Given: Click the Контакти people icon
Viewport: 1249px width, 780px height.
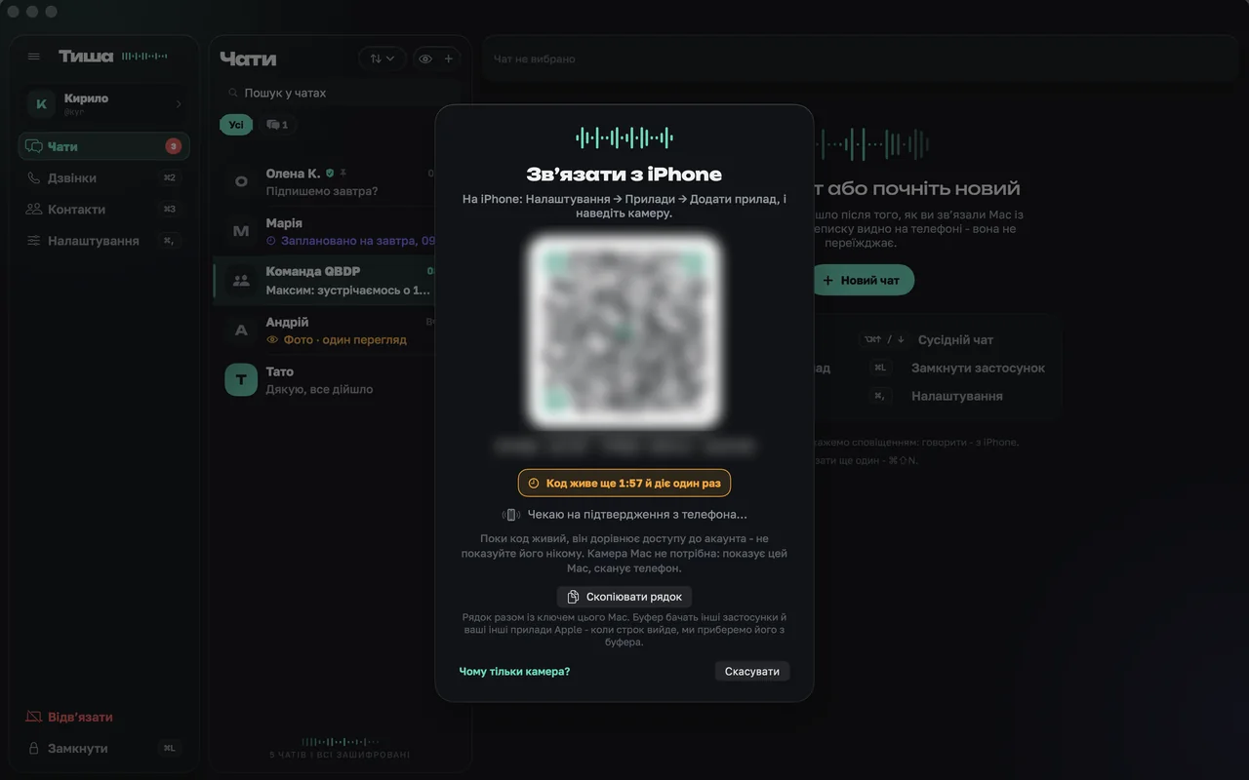Looking at the screenshot, I should click(34, 209).
